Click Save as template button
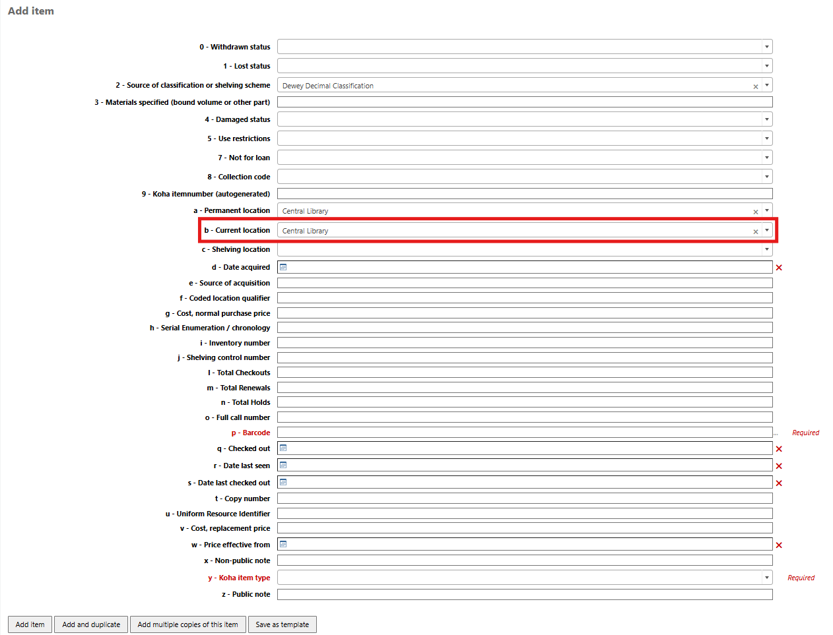This screenshot has width=833, height=635. (283, 624)
